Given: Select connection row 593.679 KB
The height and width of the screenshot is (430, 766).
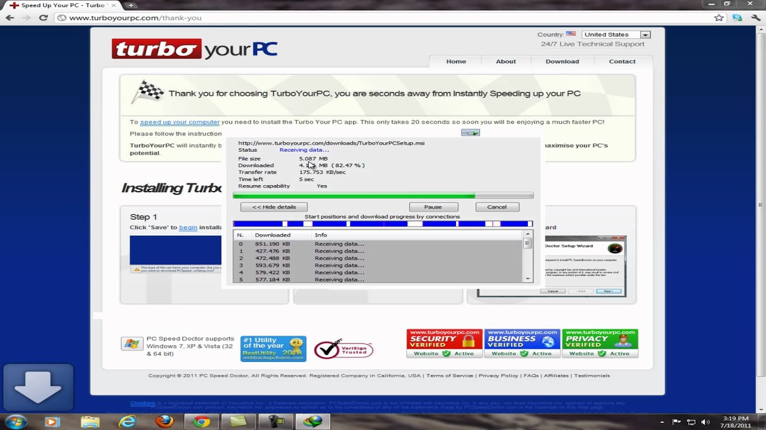Looking at the screenshot, I should pyautogui.click(x=378, y=265).
